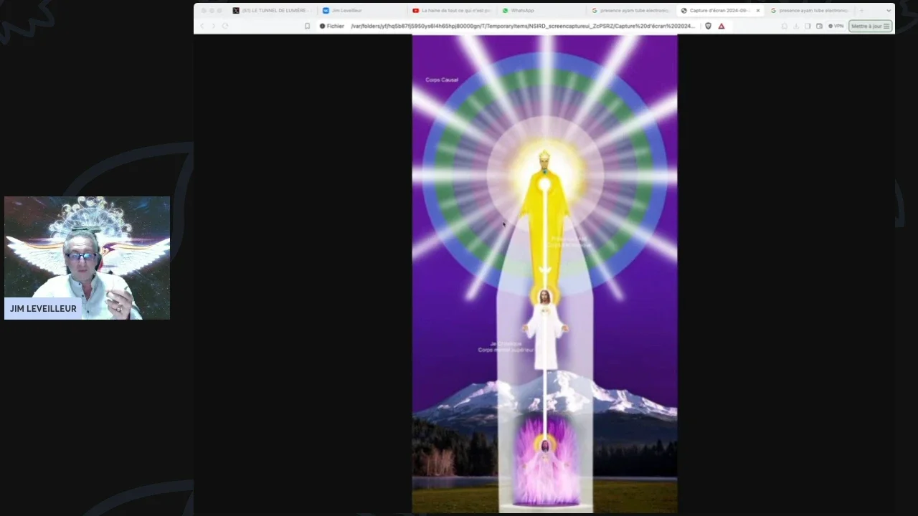Open the Brave Shields lion icon
This screenshot has width=918, height=516.
(709, 26)
